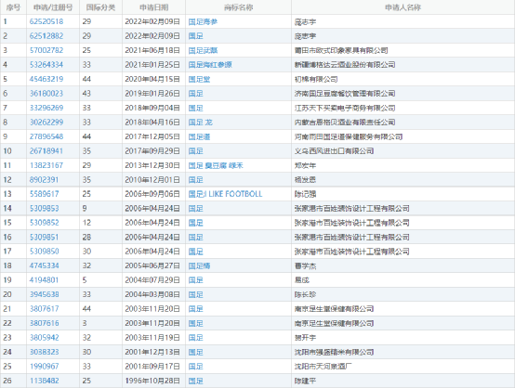Open application number 1138482
Image resolution: width=515 pixels, height=388 pixels.
(44, 381)
